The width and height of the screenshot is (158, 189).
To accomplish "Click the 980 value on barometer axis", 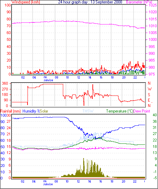I will (152, 67).
